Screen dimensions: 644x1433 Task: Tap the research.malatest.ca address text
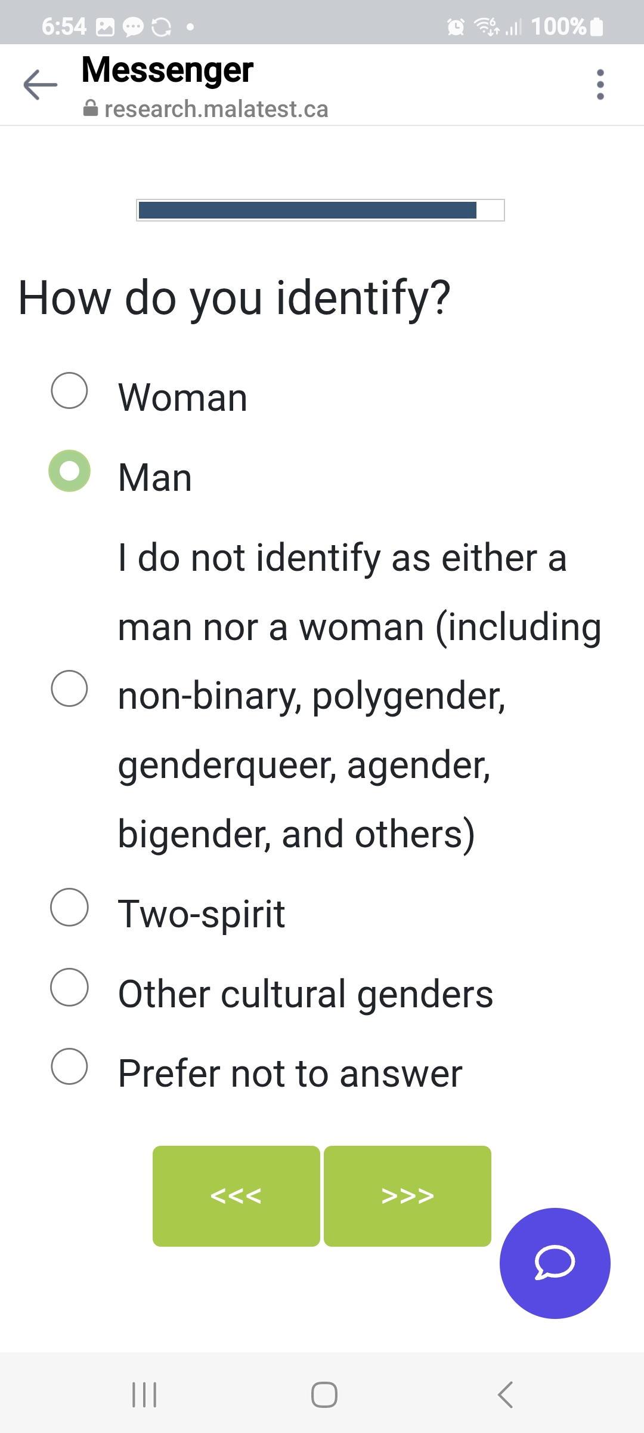(x=216, y=109)
